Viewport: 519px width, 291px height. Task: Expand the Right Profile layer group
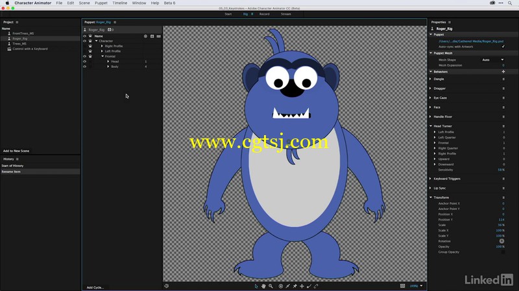tap(102, 46)
